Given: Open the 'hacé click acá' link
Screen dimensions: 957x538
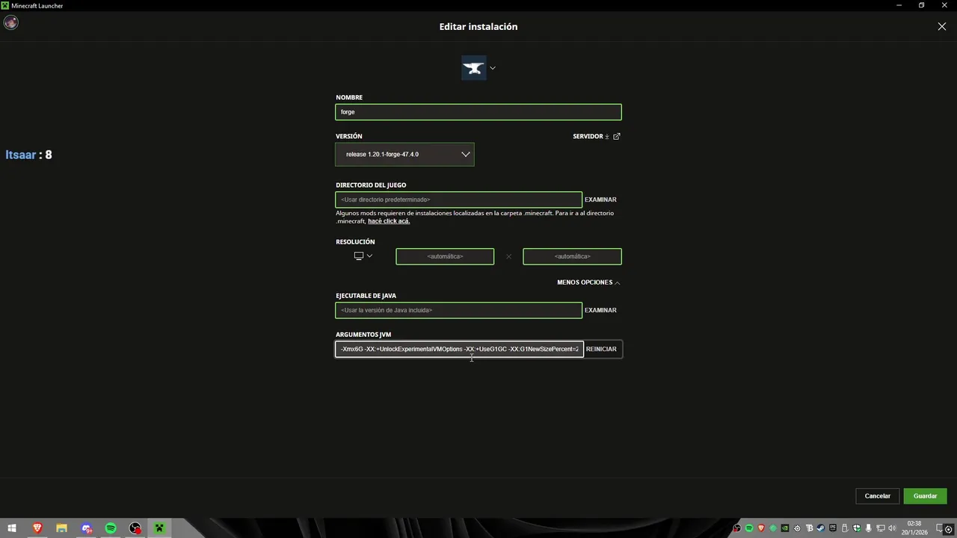Looking at the screenshot, I should pos(389,221).
